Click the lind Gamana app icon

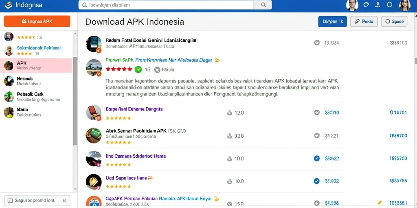click(x=94, y=159)
